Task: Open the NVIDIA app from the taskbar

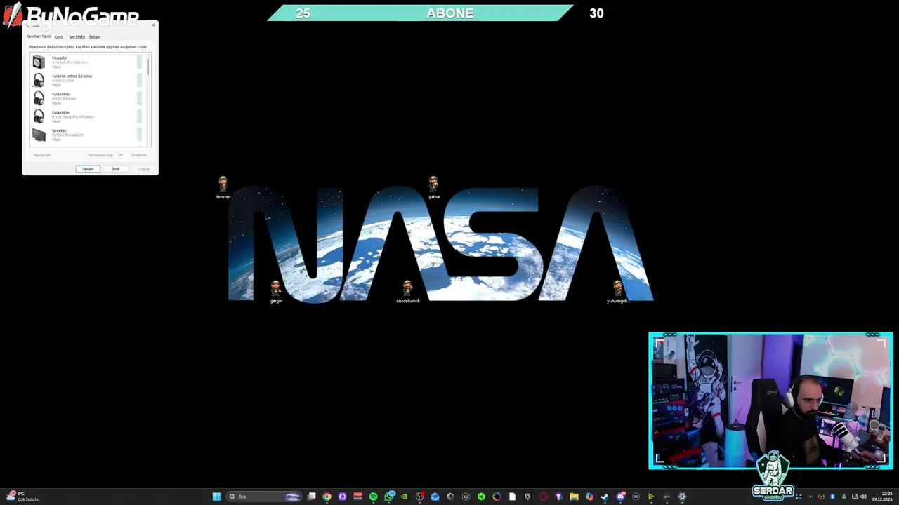Action: (404, 497)
